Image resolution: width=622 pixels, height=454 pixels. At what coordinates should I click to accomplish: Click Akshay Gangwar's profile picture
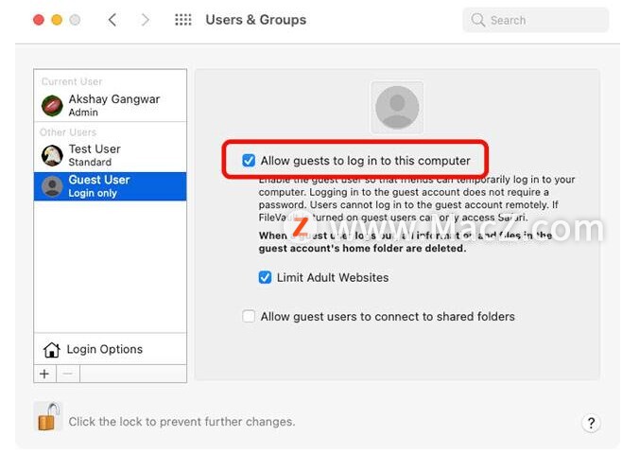pyautogui.click(x=52, y=106)
